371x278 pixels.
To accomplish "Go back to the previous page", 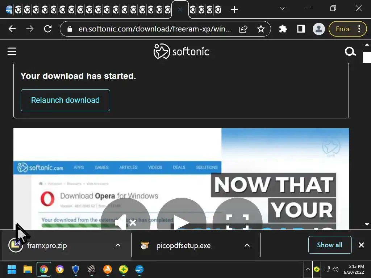I will point(12,29).
